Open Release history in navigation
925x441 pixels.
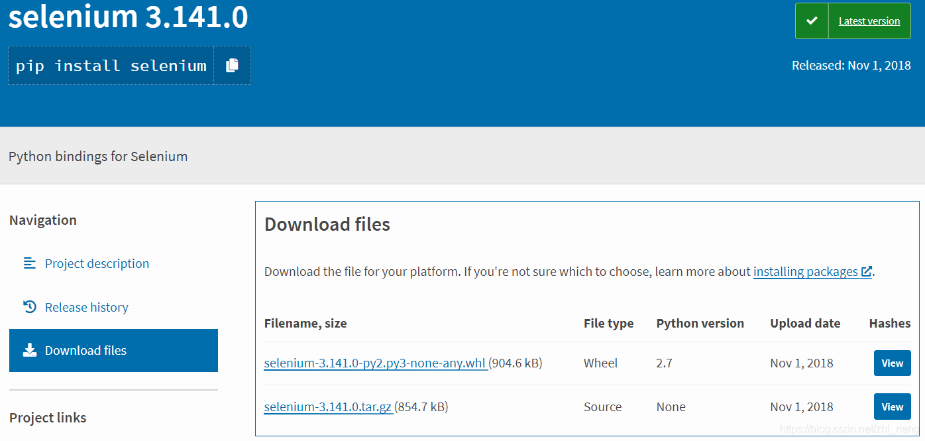coord(87,307)
